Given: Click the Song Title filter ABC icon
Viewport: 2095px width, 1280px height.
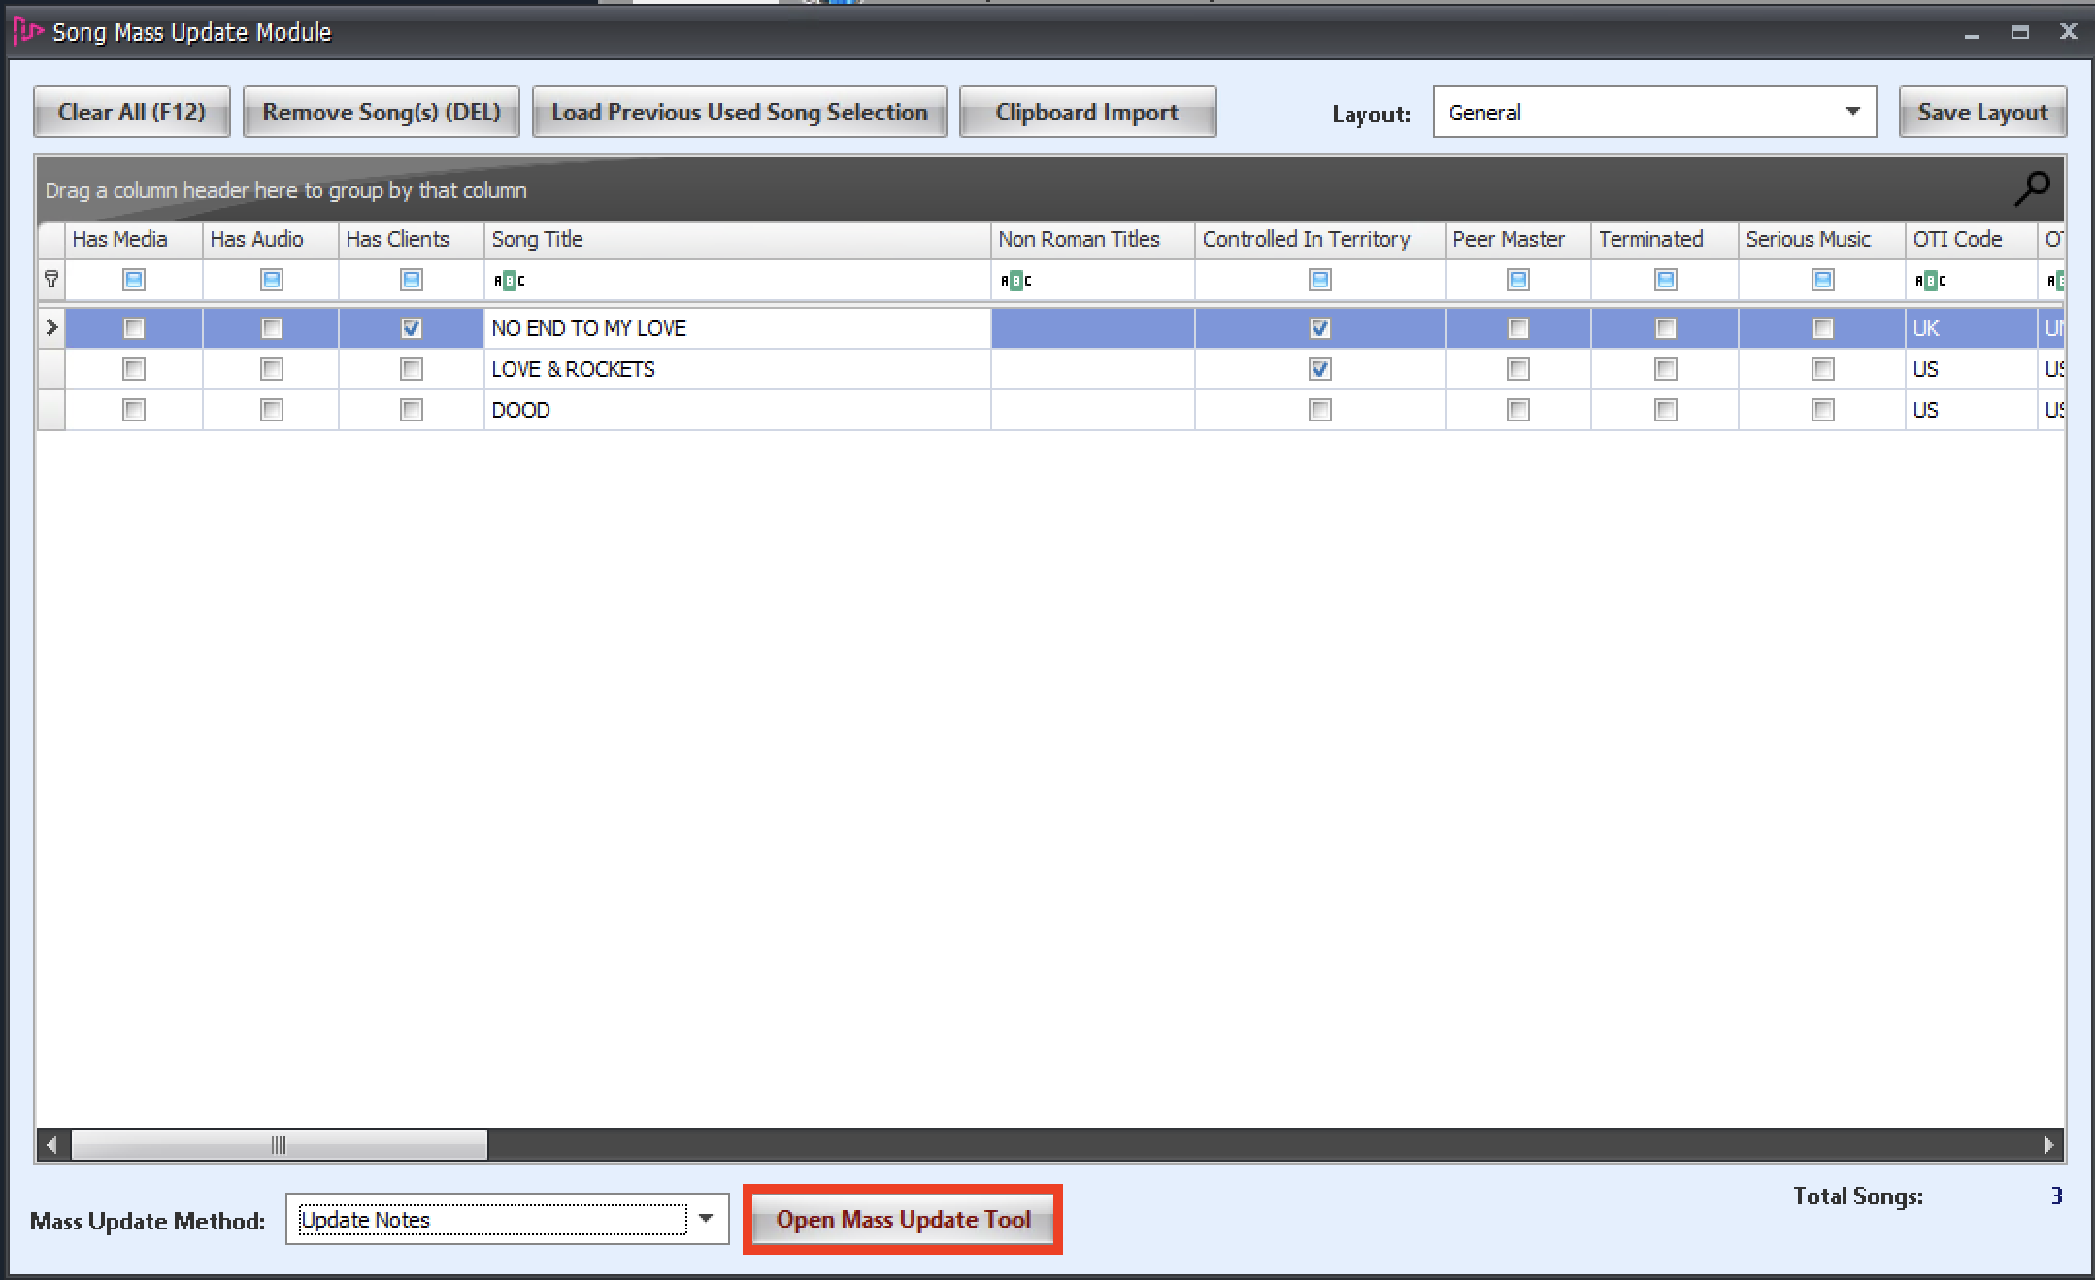Looking at the screenshot, I should [x=509, y=281].
